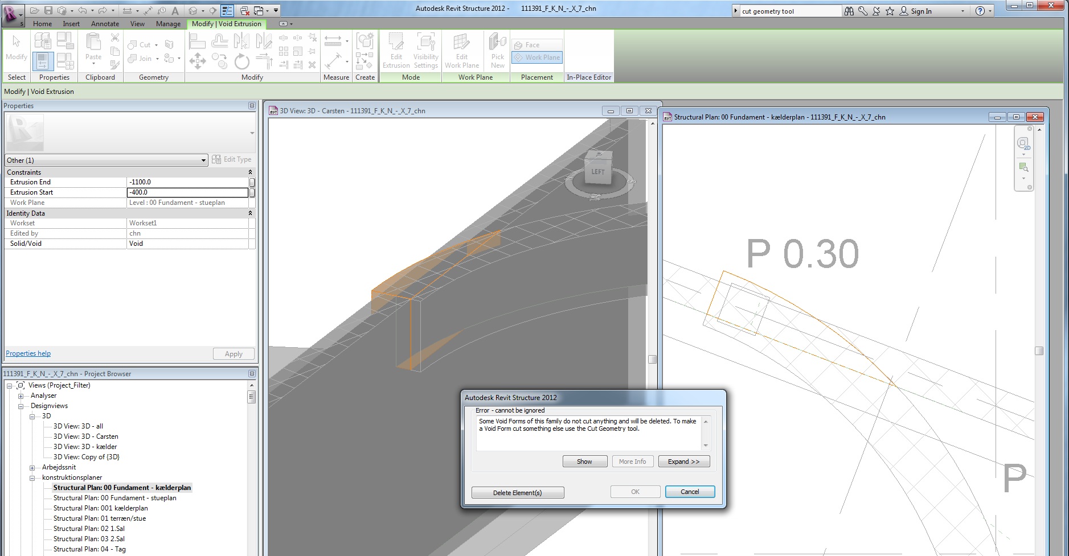The image size is (1069, 556).
Task: Select Work Plane placement option
Action: (537, 57)
